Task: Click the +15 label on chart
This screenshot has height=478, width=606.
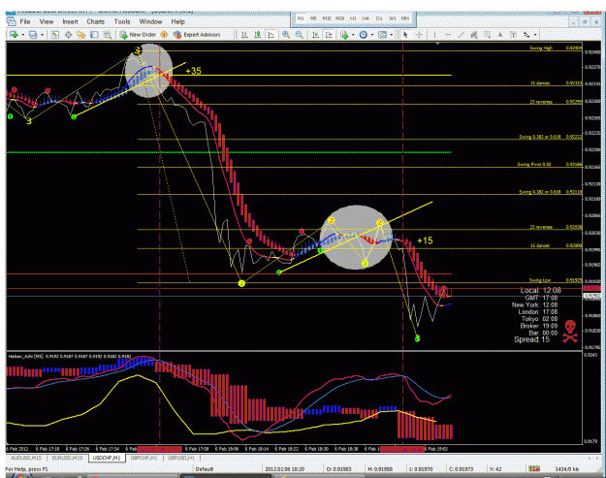Action: point(425,240)
